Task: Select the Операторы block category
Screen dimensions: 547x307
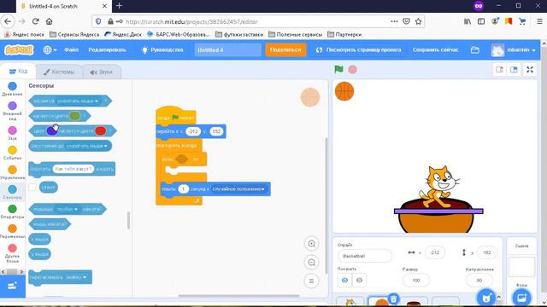Action: coord(12,211)
